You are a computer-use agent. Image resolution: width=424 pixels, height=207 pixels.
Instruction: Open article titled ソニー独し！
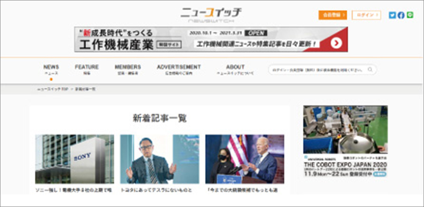73,190
